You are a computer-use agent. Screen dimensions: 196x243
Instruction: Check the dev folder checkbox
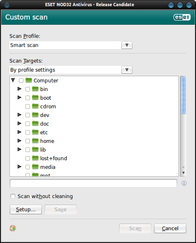pyautogui.click(x=27, y=115)
